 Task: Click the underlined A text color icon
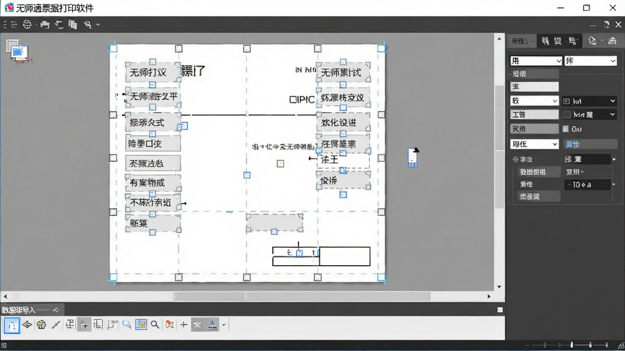(212, 325)
